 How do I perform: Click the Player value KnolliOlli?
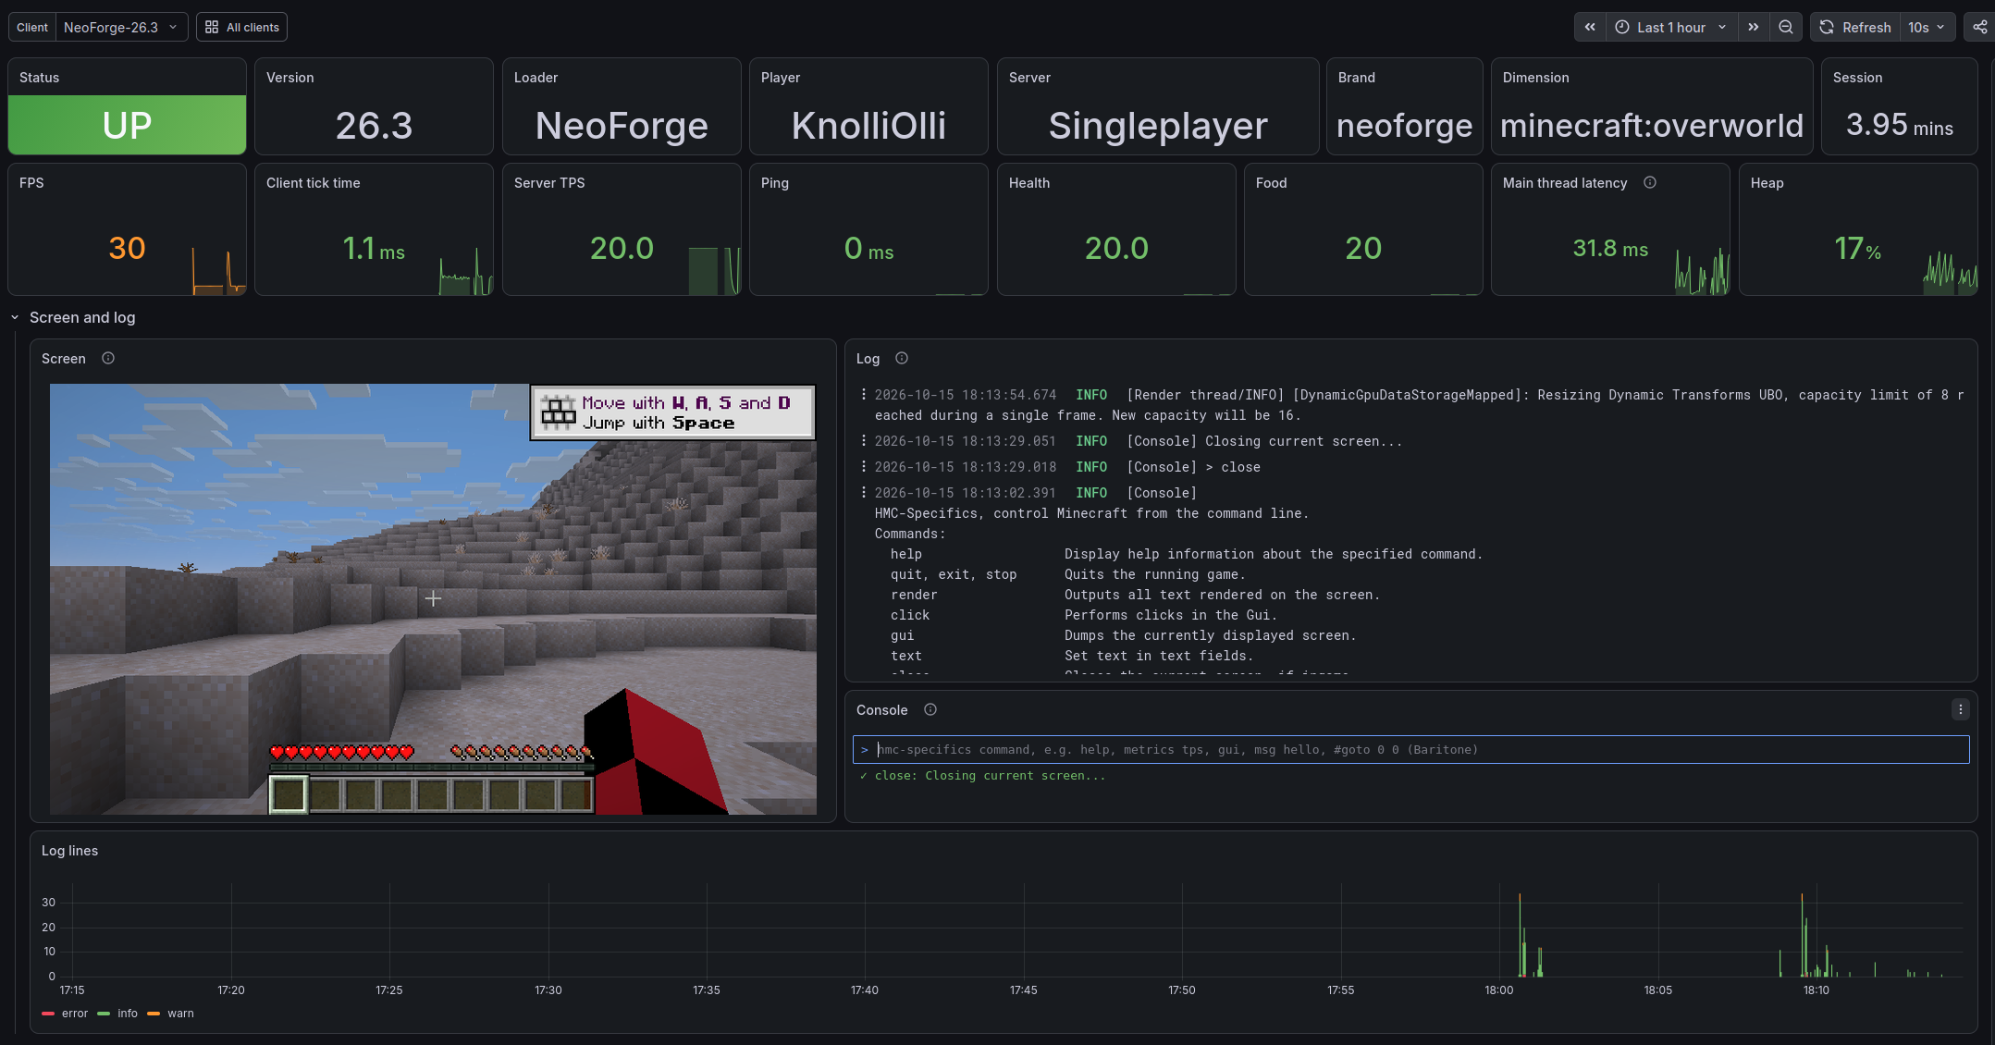[868, 125]
